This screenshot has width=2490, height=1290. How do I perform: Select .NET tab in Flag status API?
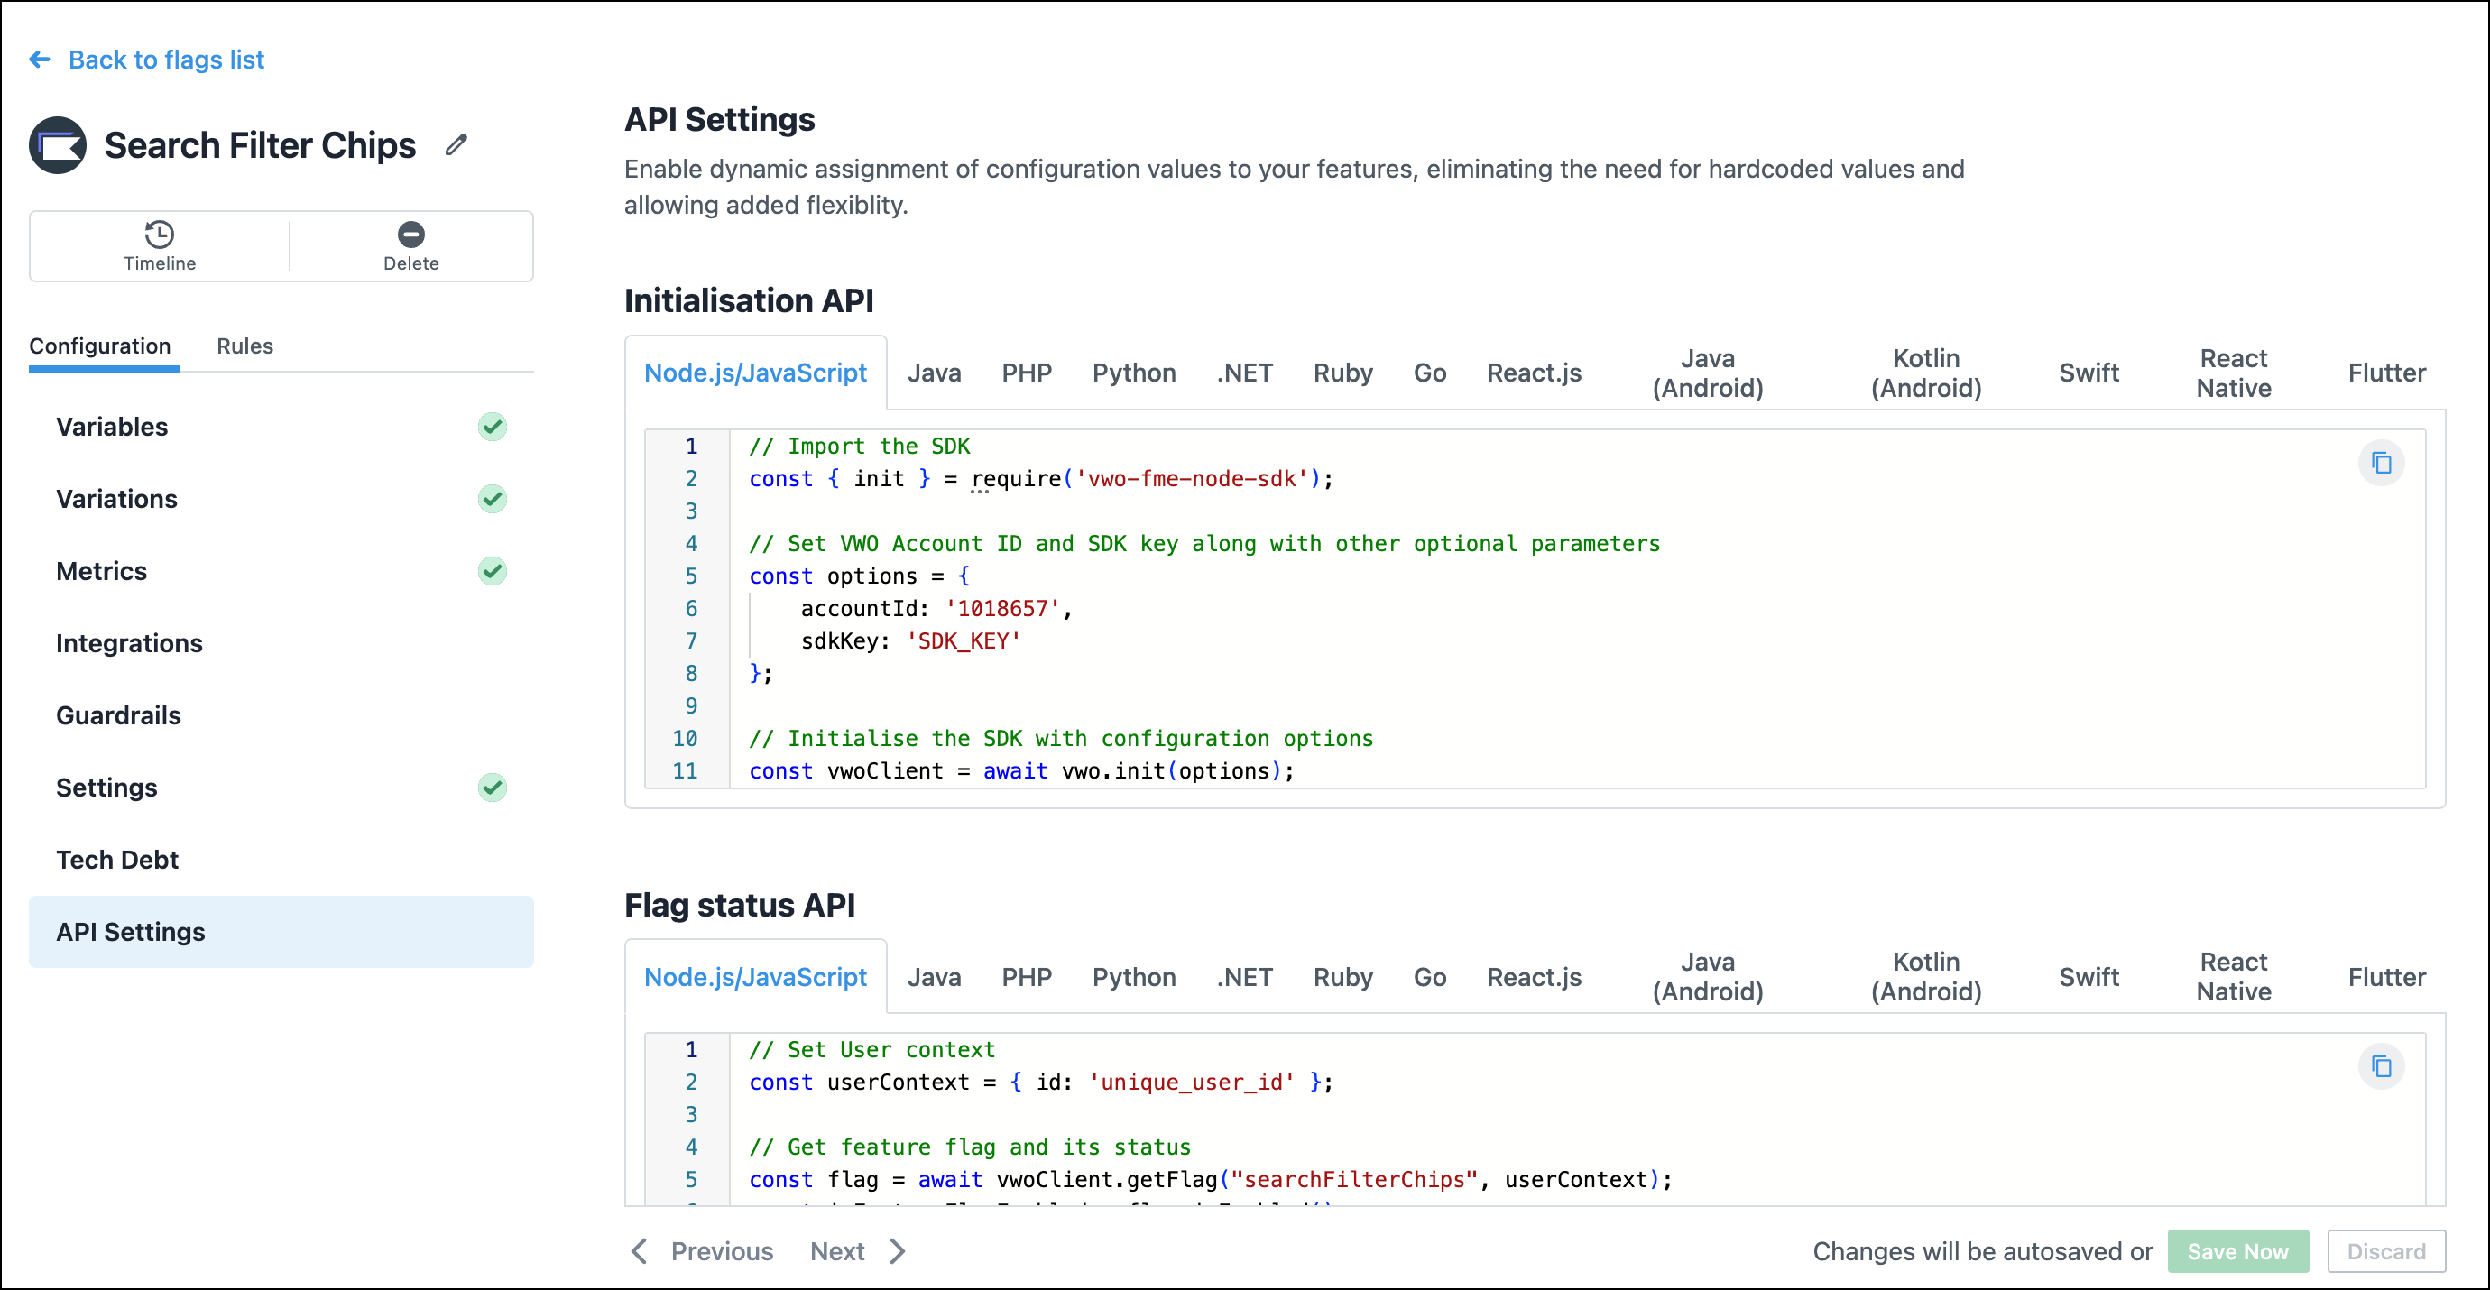(x=1245, y=977)
